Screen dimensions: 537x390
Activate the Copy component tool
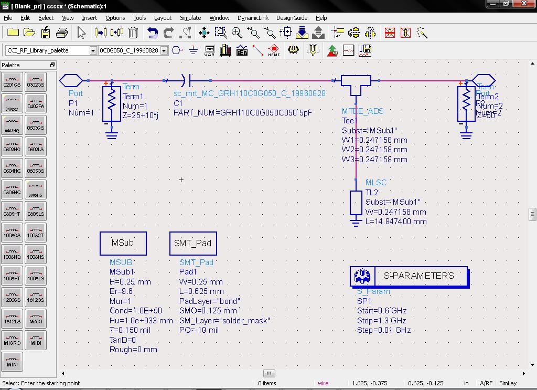tap(117, 33)
